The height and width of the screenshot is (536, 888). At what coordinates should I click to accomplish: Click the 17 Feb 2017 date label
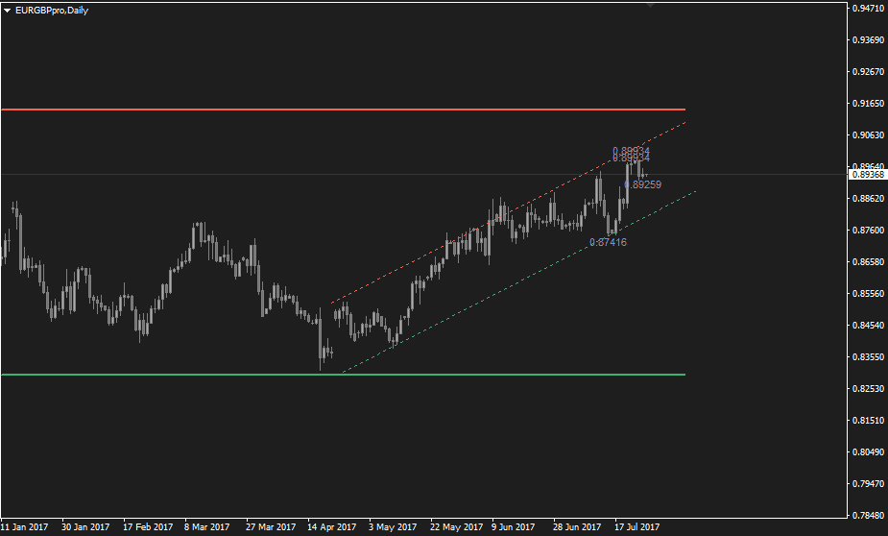coord(148,527)
